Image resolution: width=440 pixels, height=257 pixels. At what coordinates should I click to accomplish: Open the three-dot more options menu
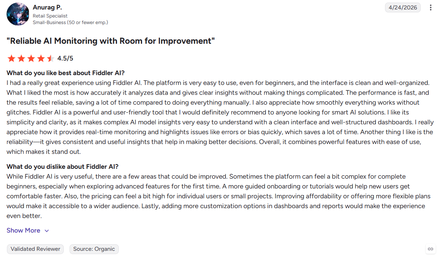431,8
